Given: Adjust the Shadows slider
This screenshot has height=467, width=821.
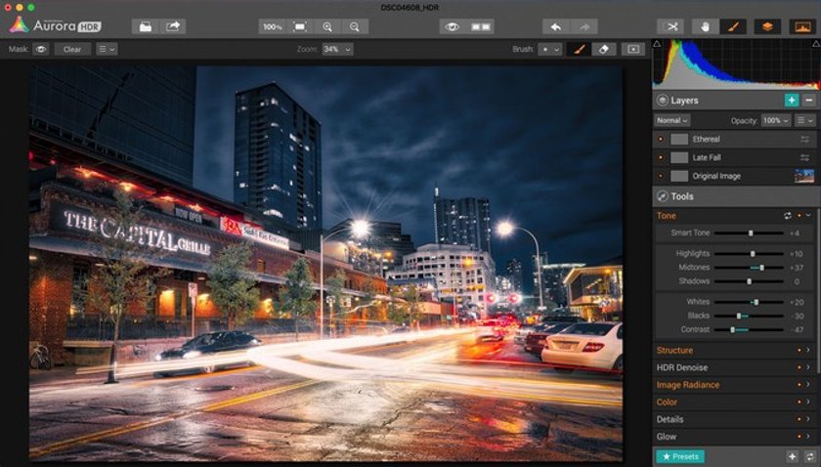Looking at the screenshot, I should [749, 281].
